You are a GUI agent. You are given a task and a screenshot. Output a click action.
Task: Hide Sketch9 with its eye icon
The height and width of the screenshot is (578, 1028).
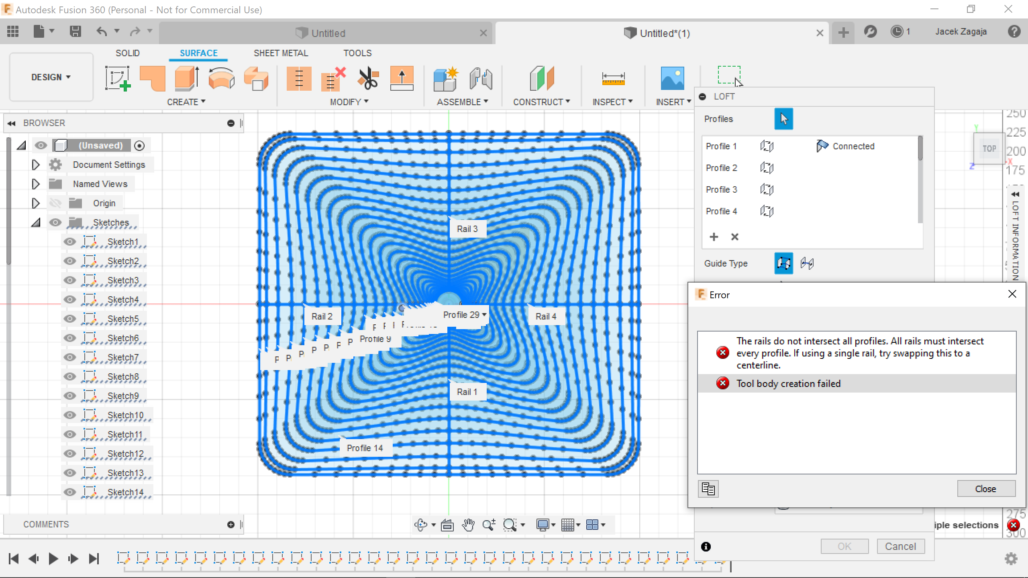click(x=70, y=396)
